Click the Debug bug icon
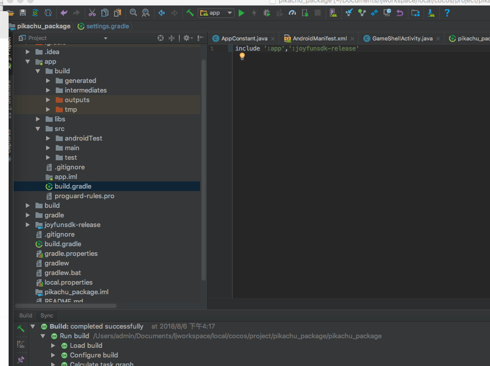The image size is (490, 366). [267, 13]
